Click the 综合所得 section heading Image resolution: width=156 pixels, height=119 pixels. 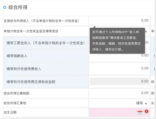pos(18,7)
